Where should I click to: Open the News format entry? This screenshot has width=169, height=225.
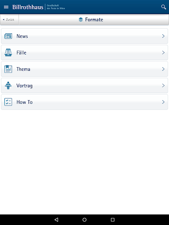click(x=84, y=36)
